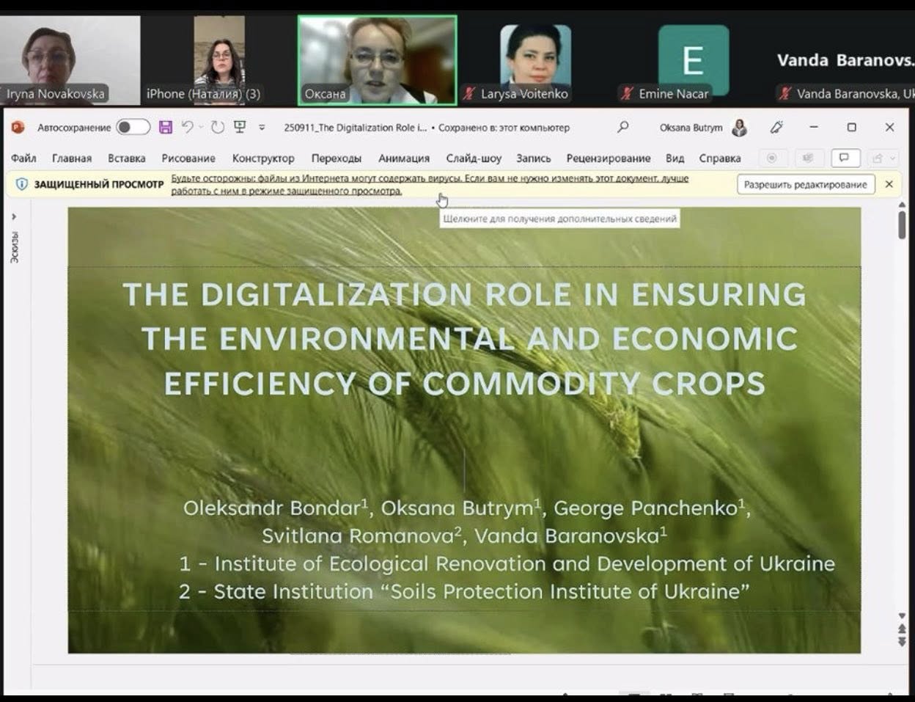Open the search magnifier in title bar
915x702 pixels.
(x=622, y=127)
